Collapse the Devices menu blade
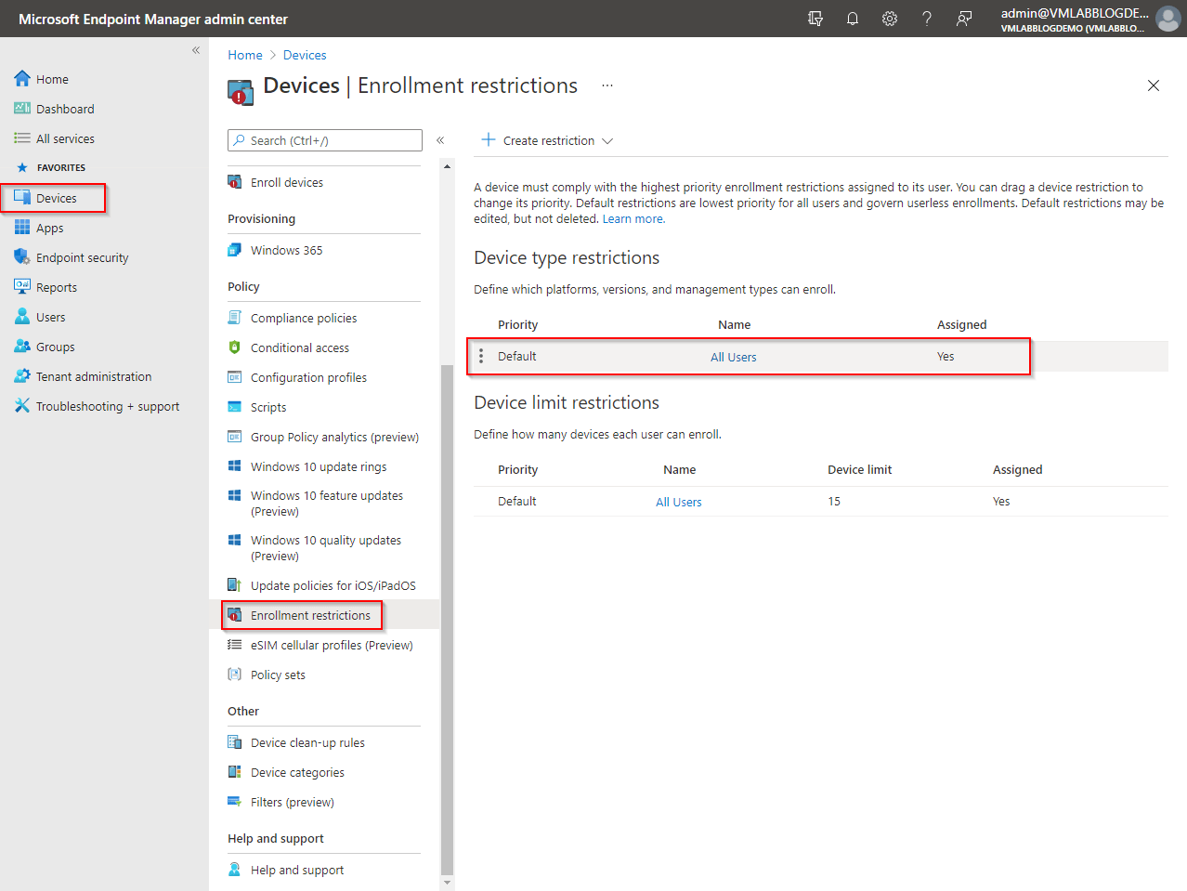 pos(440,140)
